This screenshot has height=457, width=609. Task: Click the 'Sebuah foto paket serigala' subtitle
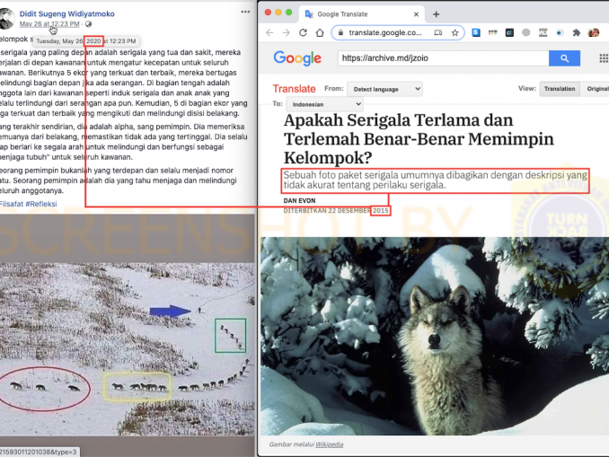pos(435,180)
